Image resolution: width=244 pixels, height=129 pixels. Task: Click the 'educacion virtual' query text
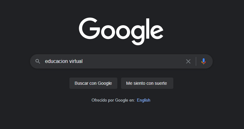tap(64, 61)
